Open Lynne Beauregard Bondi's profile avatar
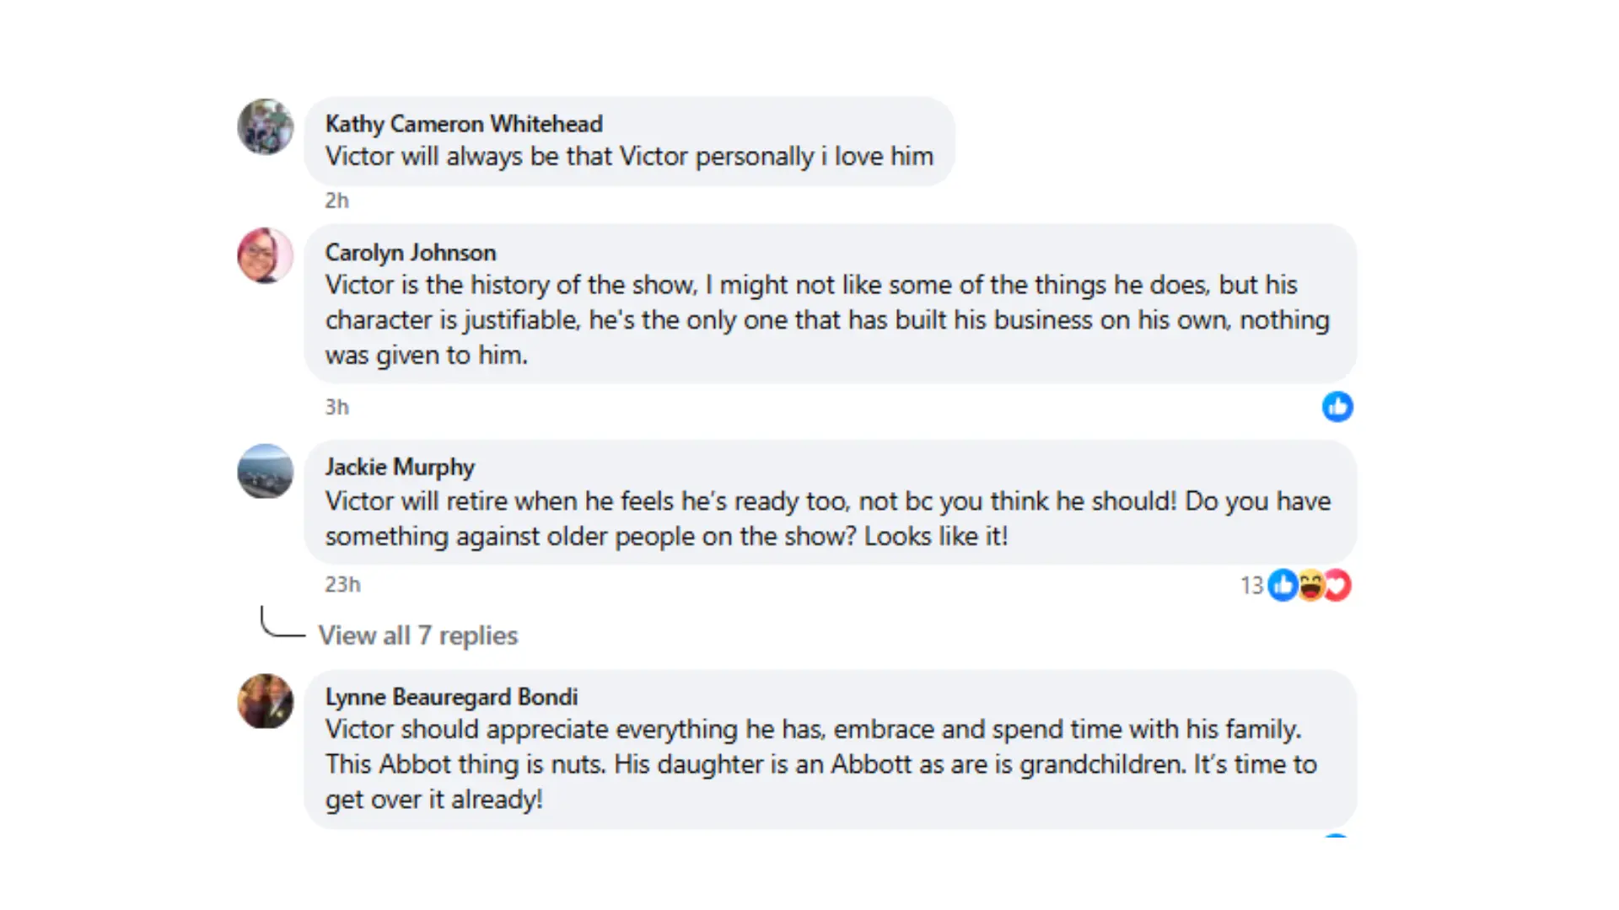Viewport: 1619px width, 910px height. click(266, 701)
